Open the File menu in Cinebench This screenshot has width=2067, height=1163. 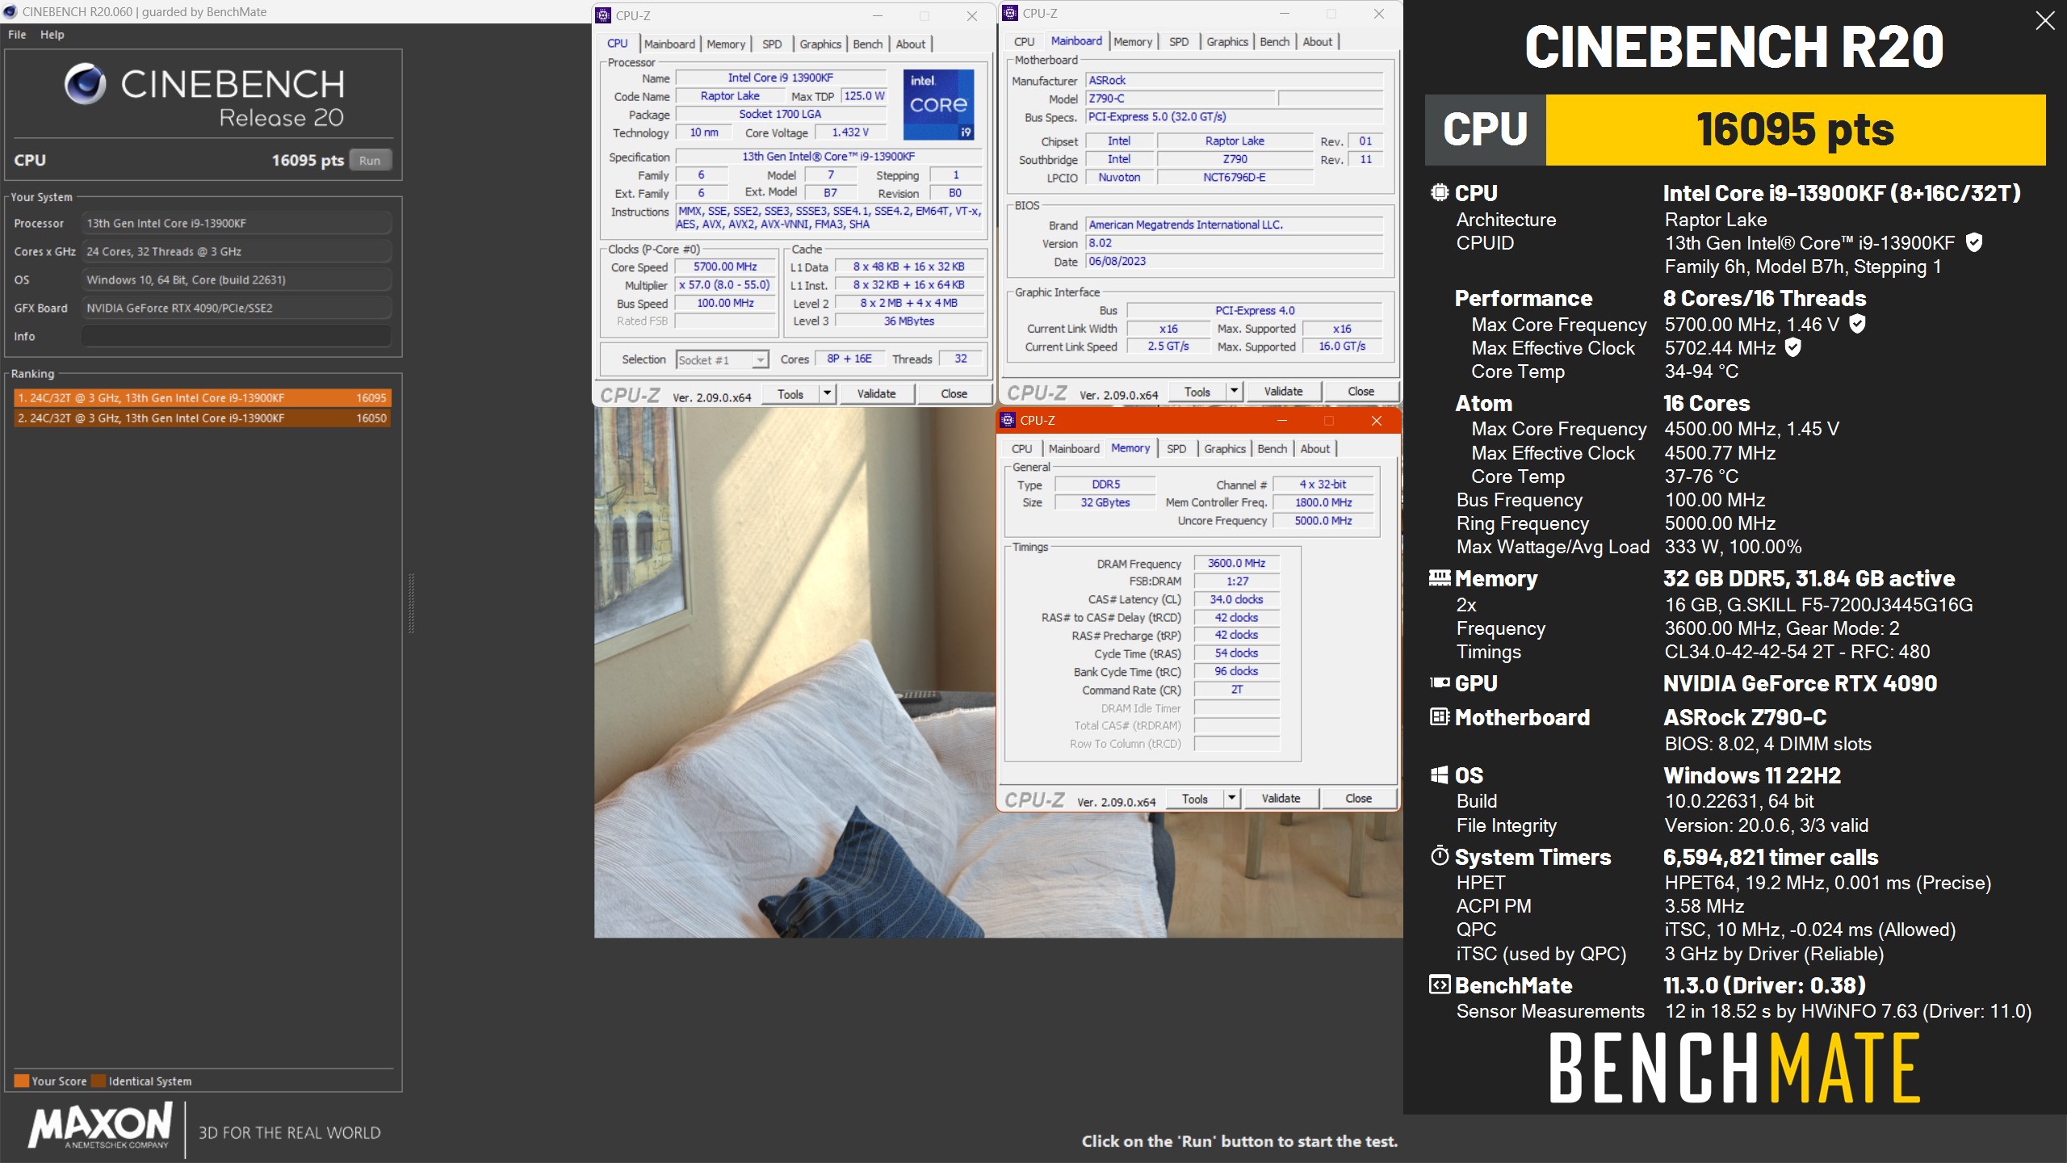click(x=17, y=35)
